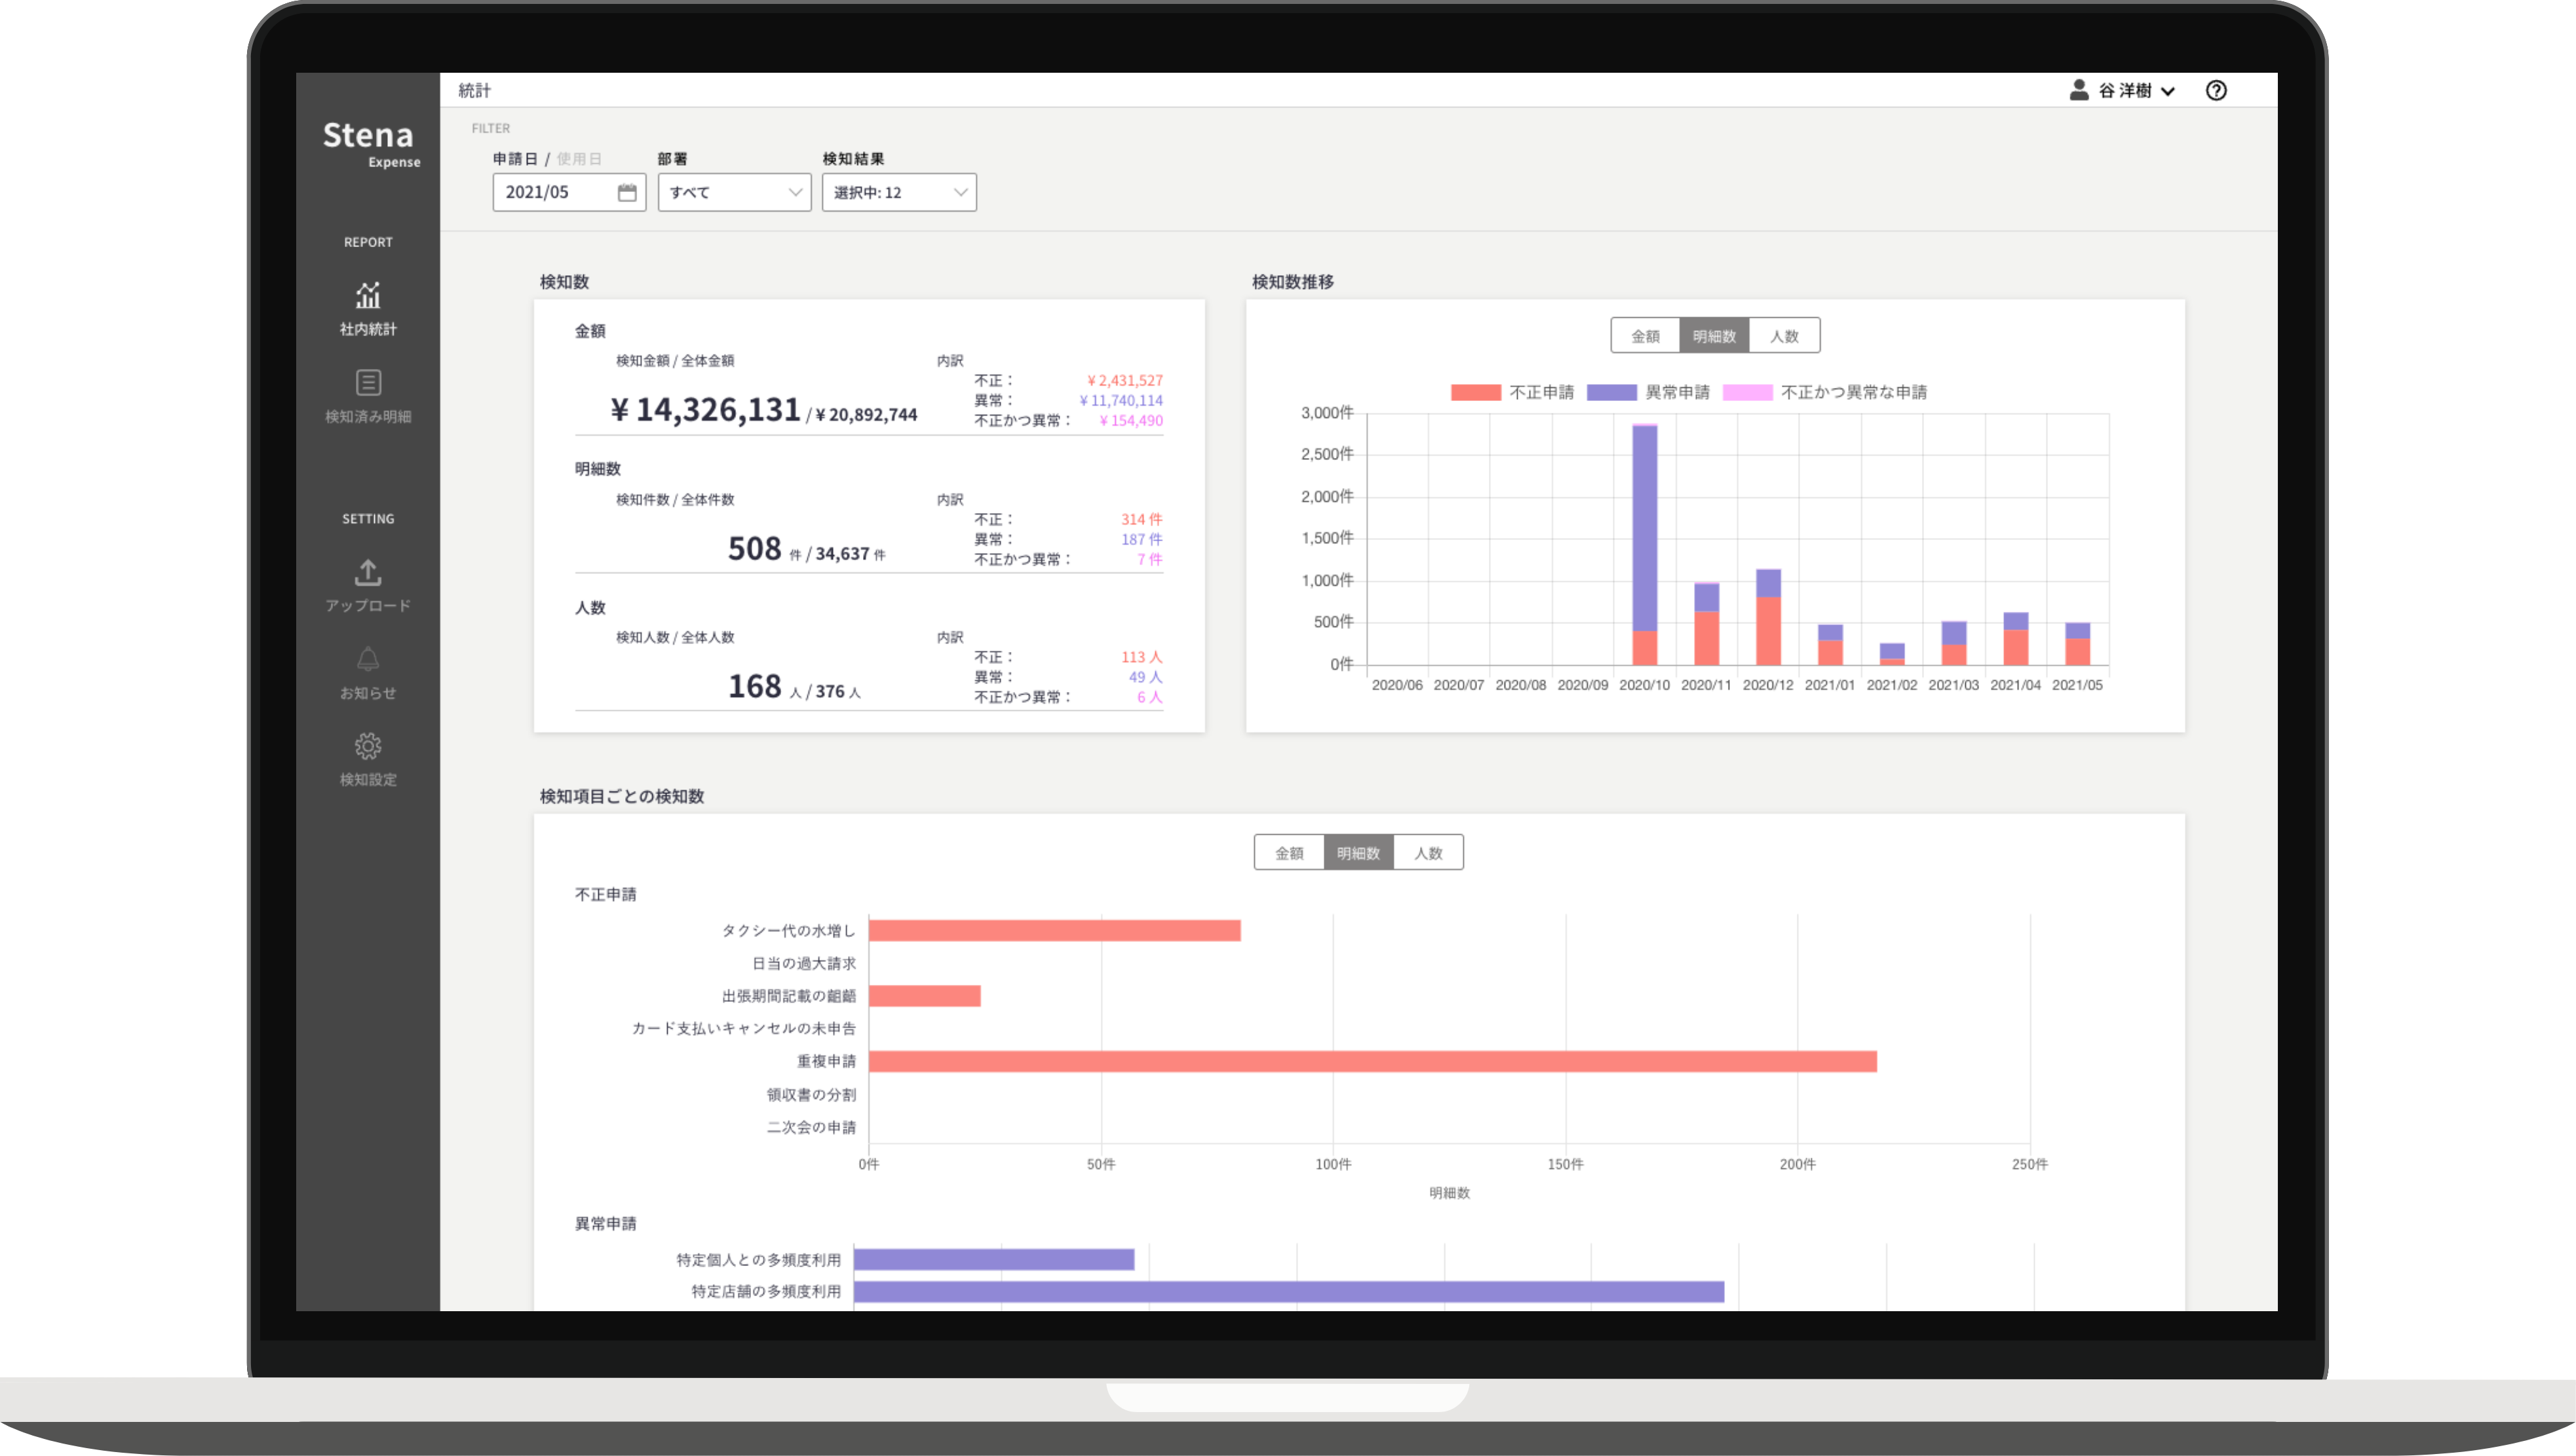Click the 2021/01 bar in trend chart
2576x1456 pixels.
(1830, 645)
